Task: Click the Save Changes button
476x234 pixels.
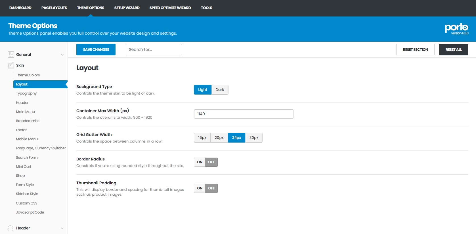Action: point(96,50)
